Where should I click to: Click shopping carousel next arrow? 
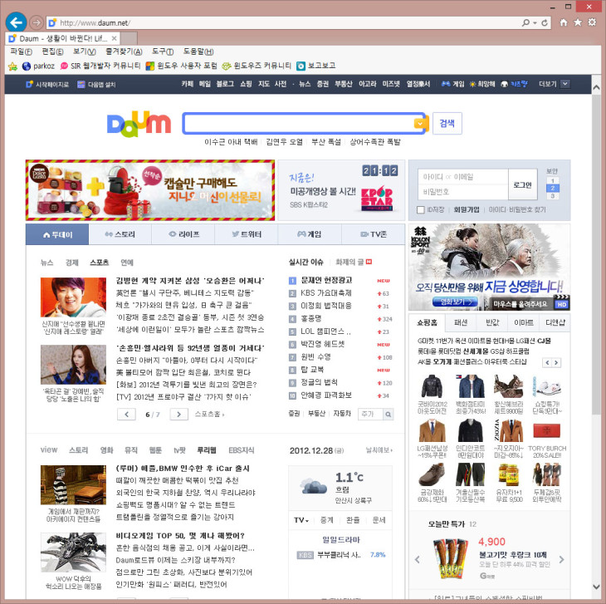(x=556, y=363)
